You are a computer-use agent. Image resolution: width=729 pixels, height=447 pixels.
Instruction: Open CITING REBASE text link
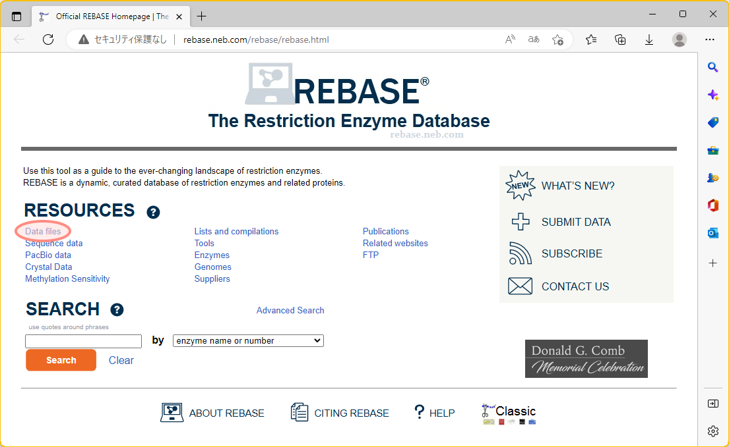click(x=352, y=413)
